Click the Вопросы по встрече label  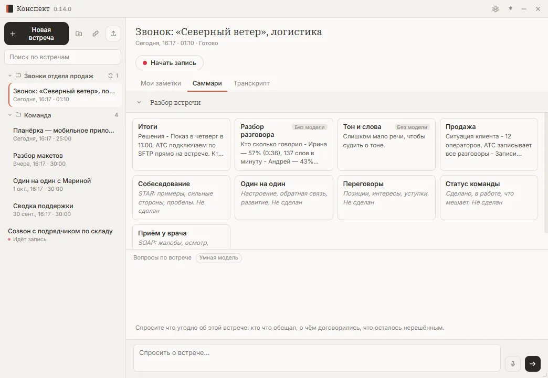pyautogui.click(x=162, y=257)
